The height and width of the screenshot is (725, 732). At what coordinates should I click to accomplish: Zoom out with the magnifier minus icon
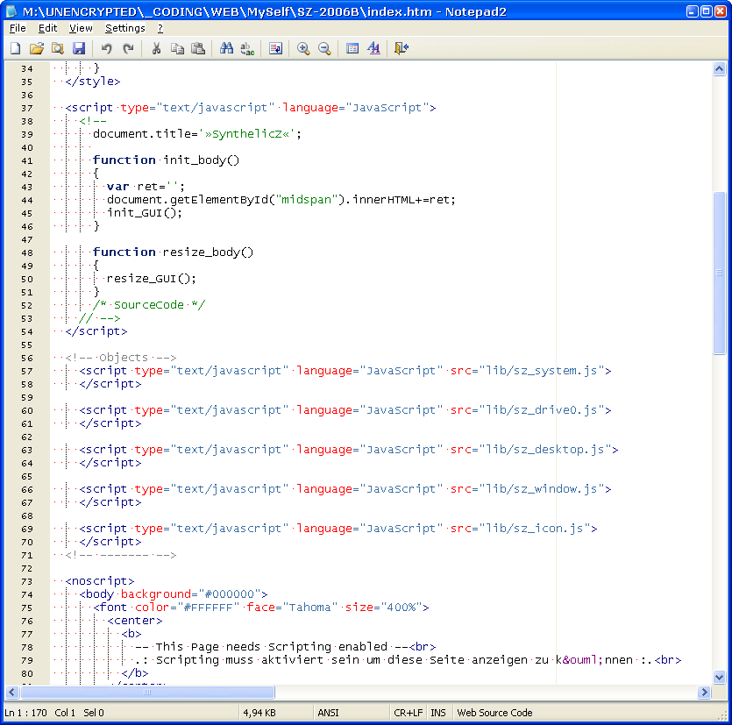324,48
